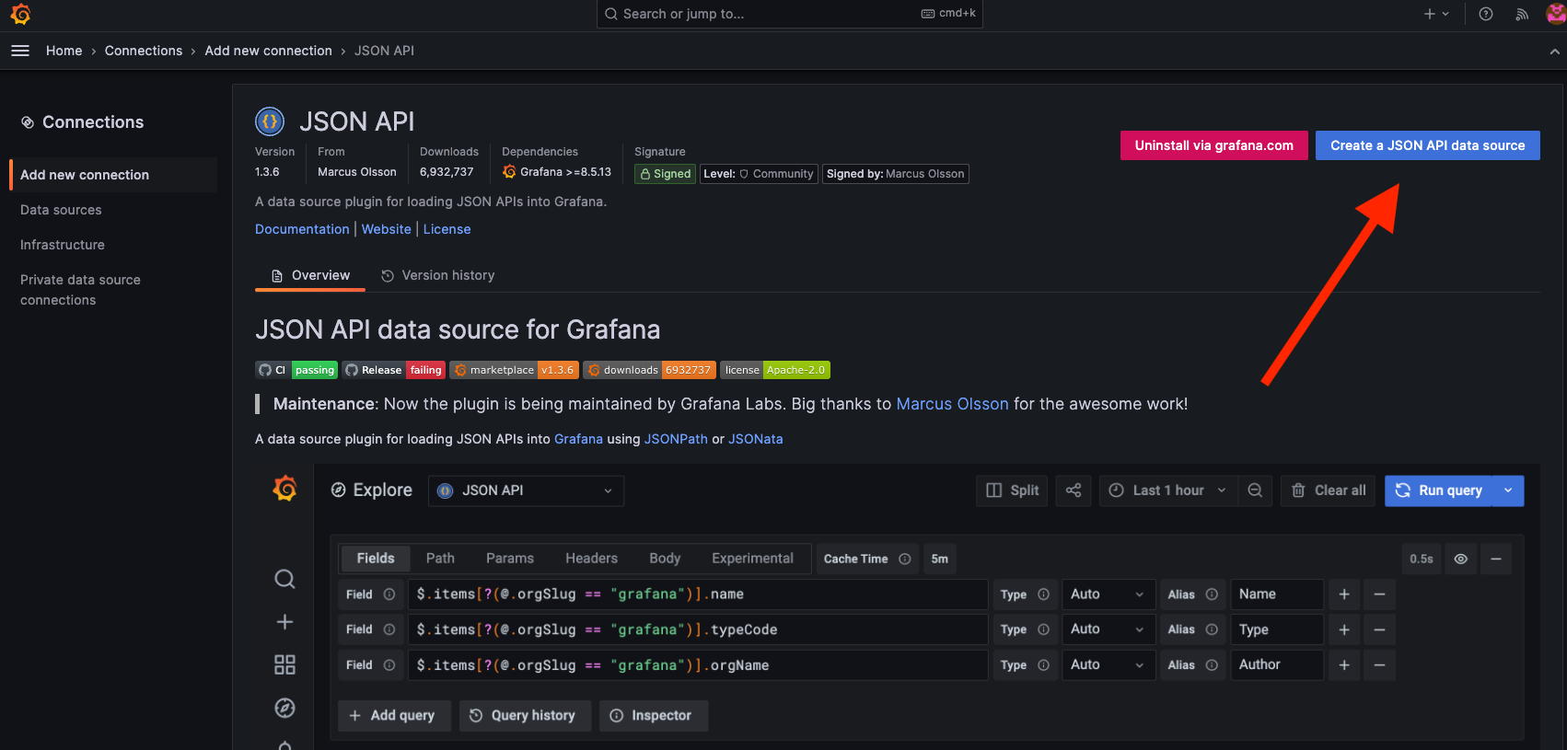
Task: Click the Alias field containing Author
Action: 1277,664
